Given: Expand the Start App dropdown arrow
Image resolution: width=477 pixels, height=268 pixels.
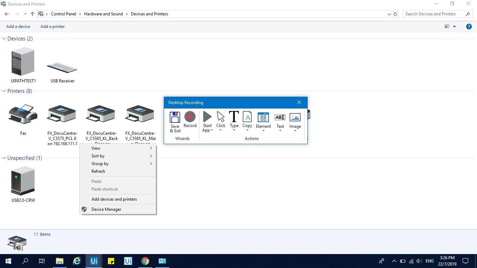Looking at the screenshot, I should [x=212, y=131].
